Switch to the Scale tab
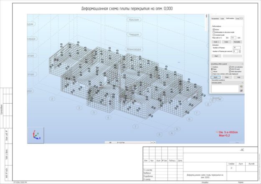This screenshot has height=184, width=261. [222, 19]
